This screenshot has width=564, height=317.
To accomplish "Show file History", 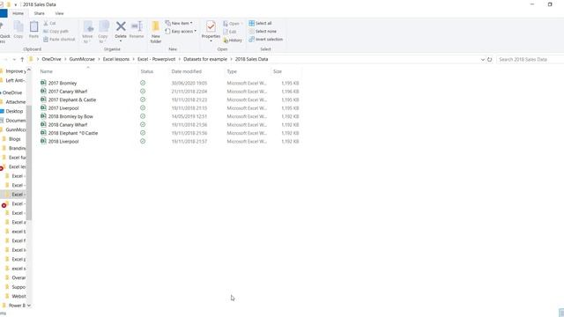I will click(233, 41).
